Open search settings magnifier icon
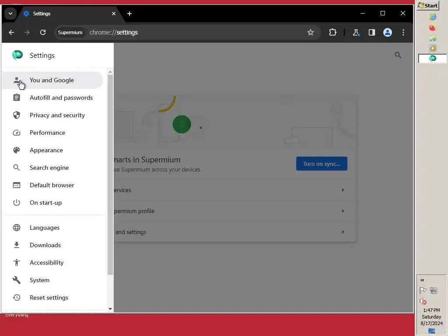Image resolution: width=448 pixels, height=336 pixels. (x=398, y=55)
